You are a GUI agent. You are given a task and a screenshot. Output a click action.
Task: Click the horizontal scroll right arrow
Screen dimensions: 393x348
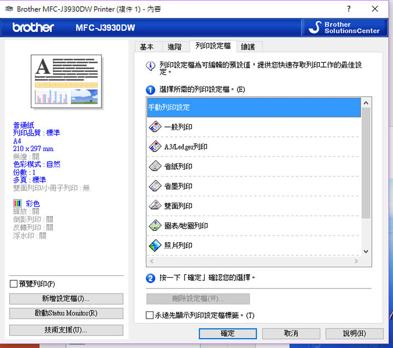356,261
